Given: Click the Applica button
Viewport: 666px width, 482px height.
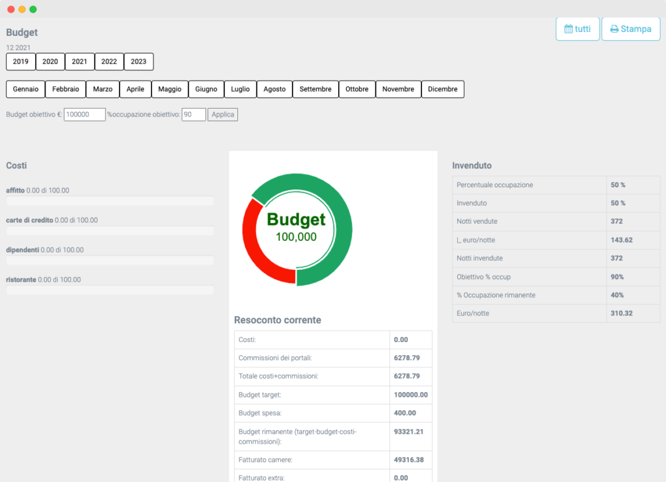Looking at the screenshot, I should click(x=223, y=114).
